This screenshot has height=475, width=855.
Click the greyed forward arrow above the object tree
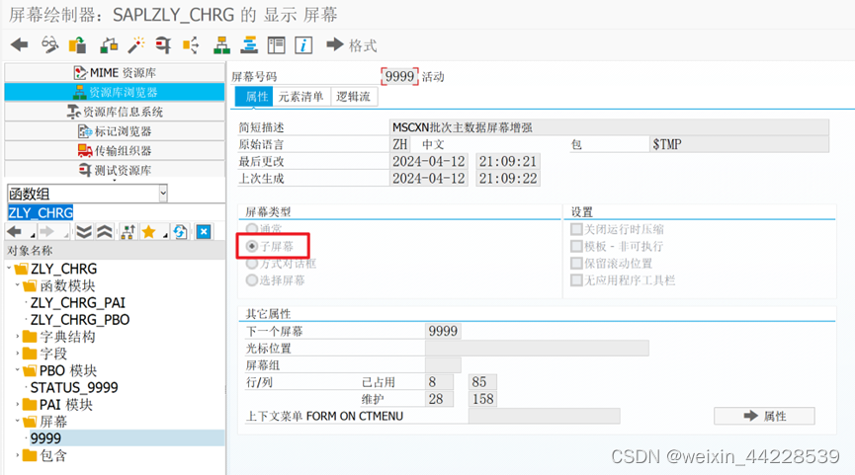pos(46,232)
